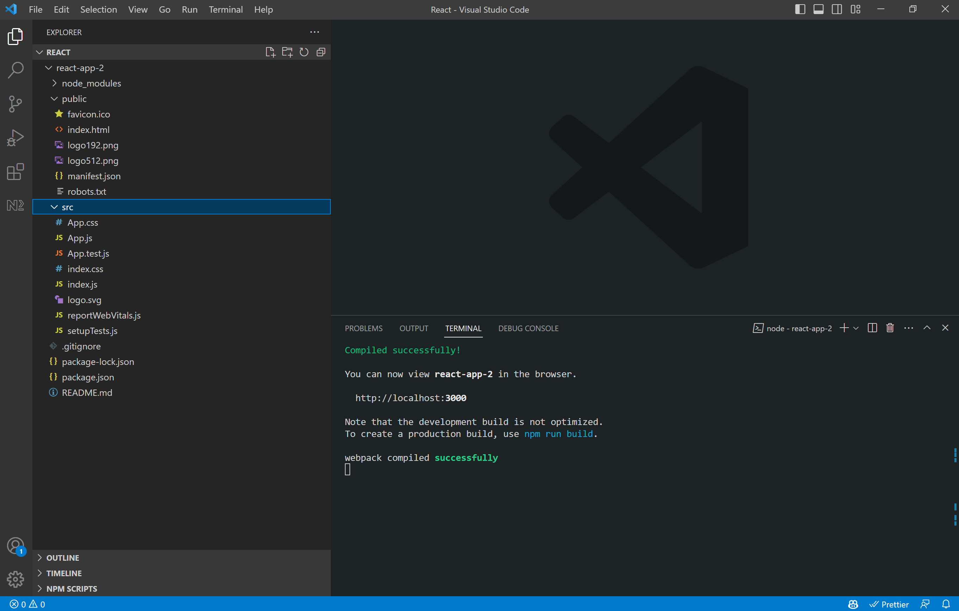Split the terminal
Viewport: 959px width, 611px height.
click(872, 328)
